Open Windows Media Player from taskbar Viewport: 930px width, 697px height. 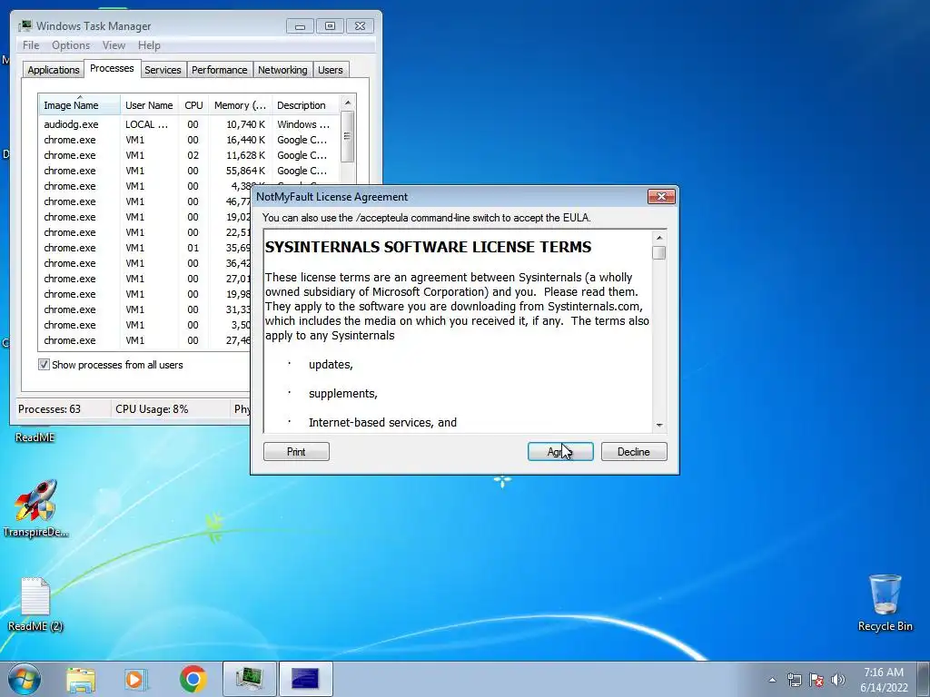point(135,679)
